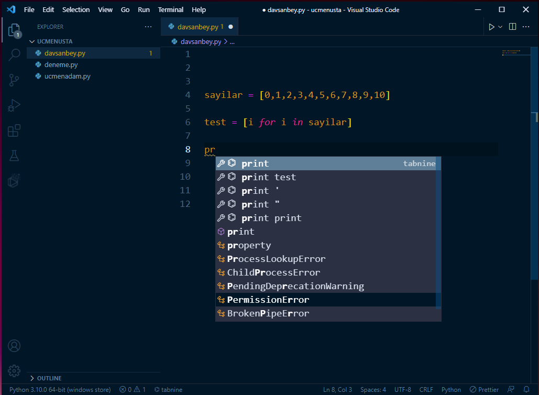Change indentation via Spaces: 4

click(x=373, y=390)
